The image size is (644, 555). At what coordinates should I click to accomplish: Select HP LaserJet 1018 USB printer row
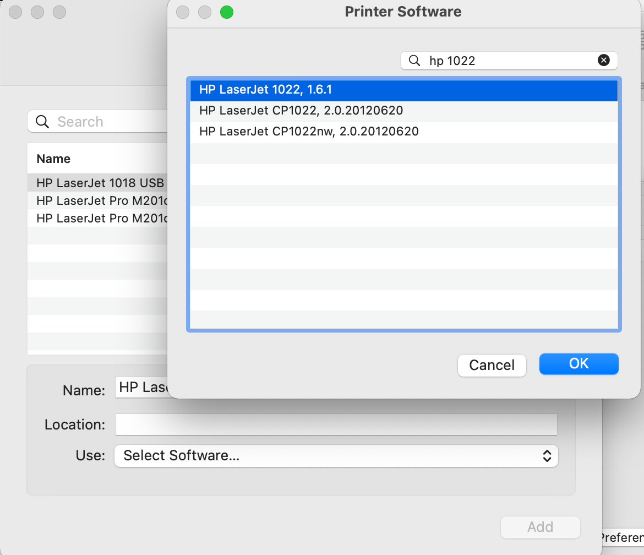(x=98, y=183)
